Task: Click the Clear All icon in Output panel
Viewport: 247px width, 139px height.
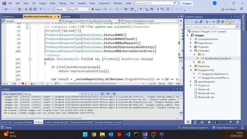Action: point(102,94)
